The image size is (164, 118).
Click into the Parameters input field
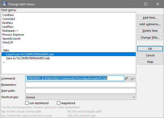coord(81,84)
